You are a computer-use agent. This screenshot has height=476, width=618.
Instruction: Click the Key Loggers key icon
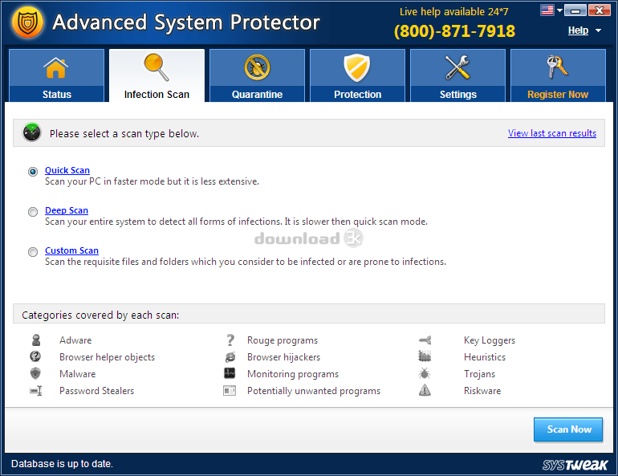[425, 340]
